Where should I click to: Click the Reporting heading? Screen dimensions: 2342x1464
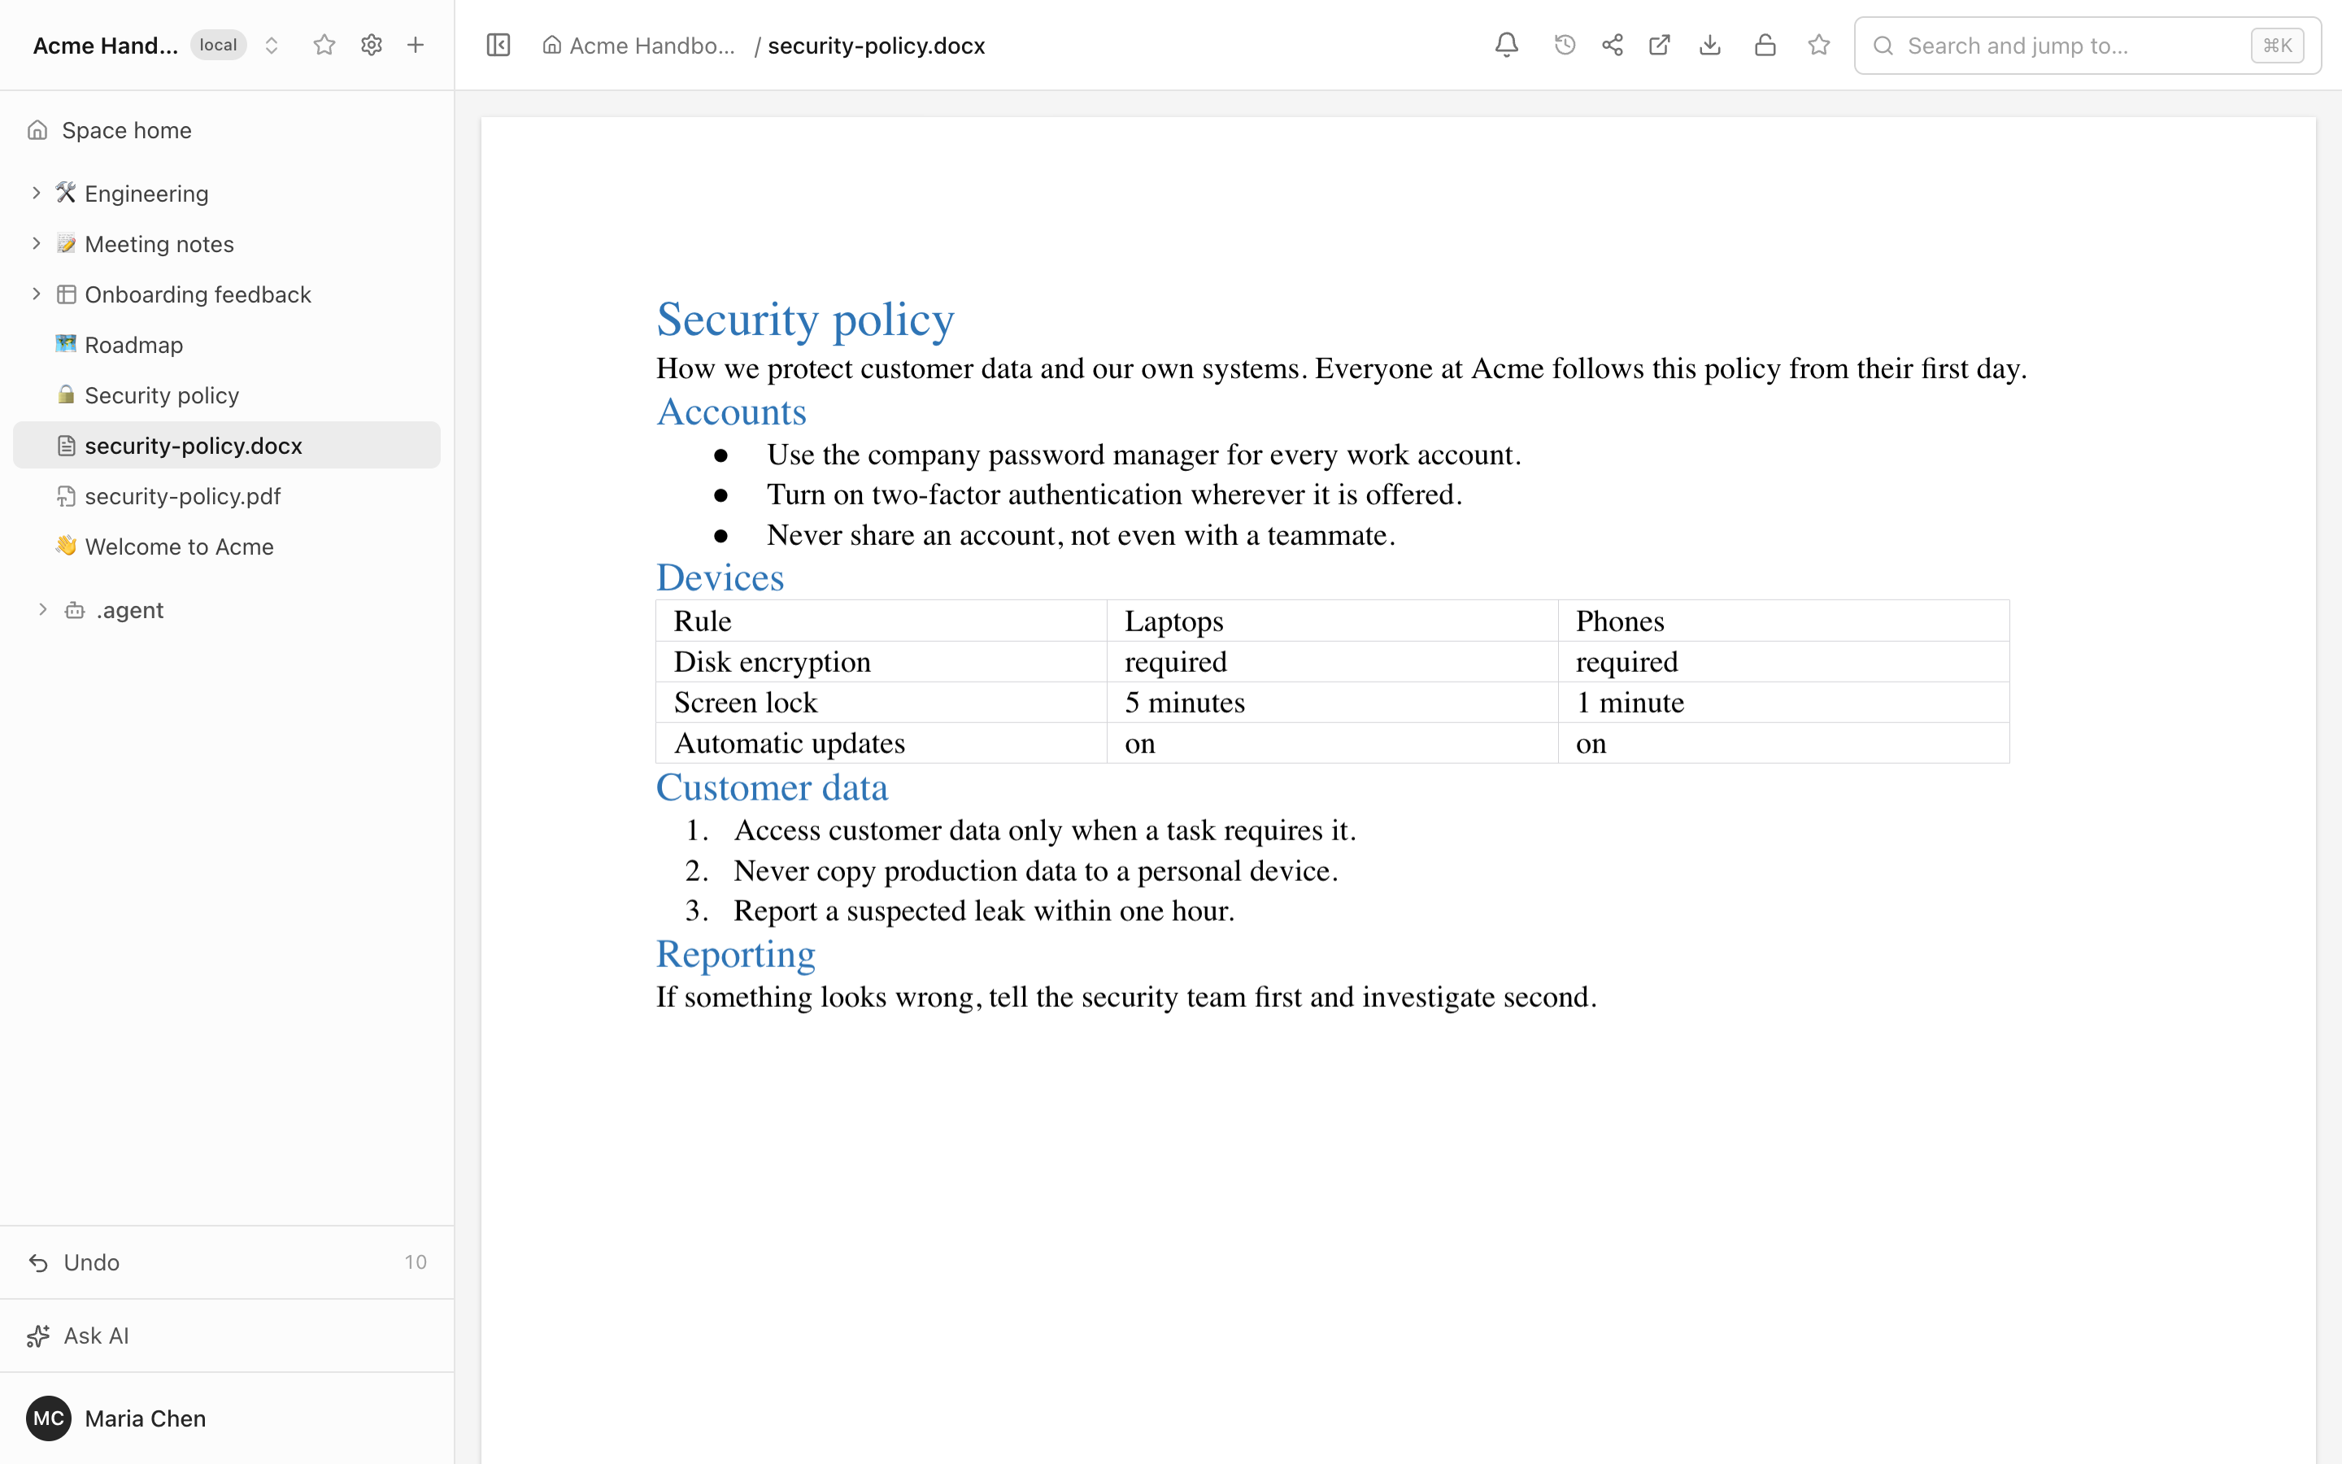click(x=735, y=954)
